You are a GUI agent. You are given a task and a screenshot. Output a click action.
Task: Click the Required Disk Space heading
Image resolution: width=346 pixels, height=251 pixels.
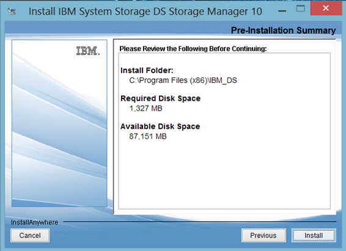pos(160,98)
